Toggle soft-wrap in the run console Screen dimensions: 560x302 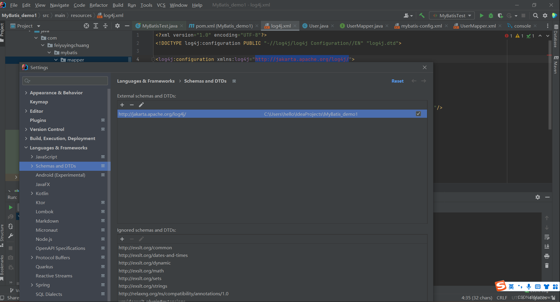click(x=547, y=237)
